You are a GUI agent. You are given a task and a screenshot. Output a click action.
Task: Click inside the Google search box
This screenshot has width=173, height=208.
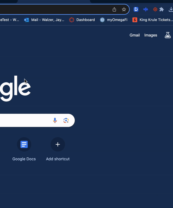[x=23, y=120]
